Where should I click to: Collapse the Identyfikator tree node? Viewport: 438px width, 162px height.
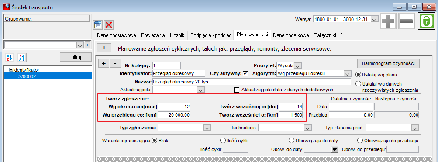(x=11, y=70)
